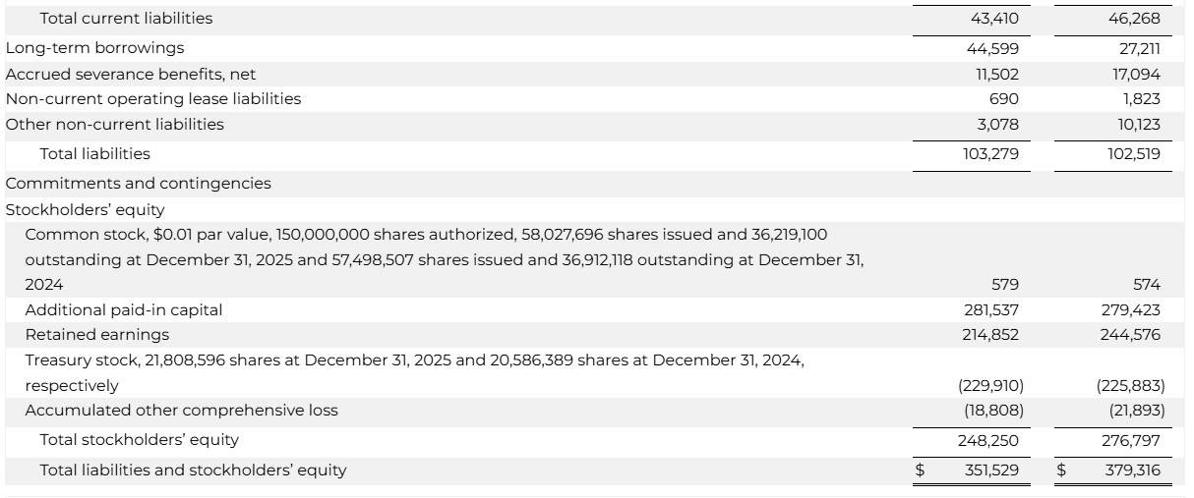Click the Accumulated other comprehensive loss label

tap(181, 411)
